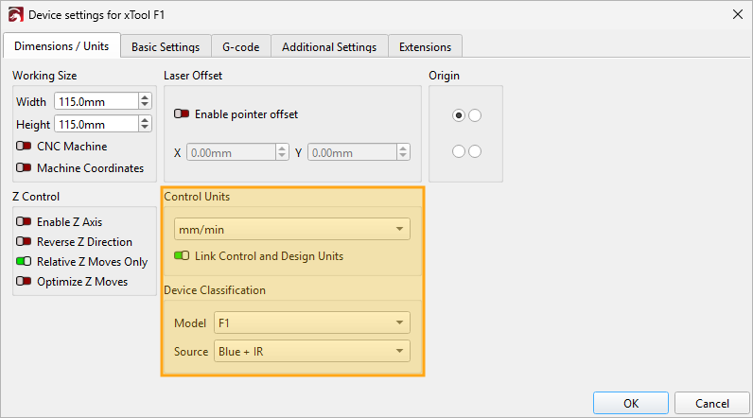Click the Cancel button
Screen dimensions: 753x418
711,403
